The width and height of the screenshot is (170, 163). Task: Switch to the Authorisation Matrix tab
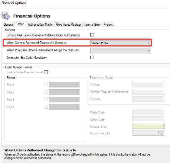click(x=40, y=25)
